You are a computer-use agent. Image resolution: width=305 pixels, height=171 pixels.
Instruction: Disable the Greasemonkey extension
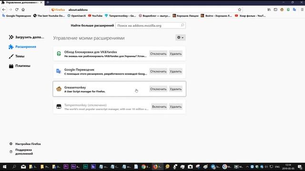pos(158,89)
